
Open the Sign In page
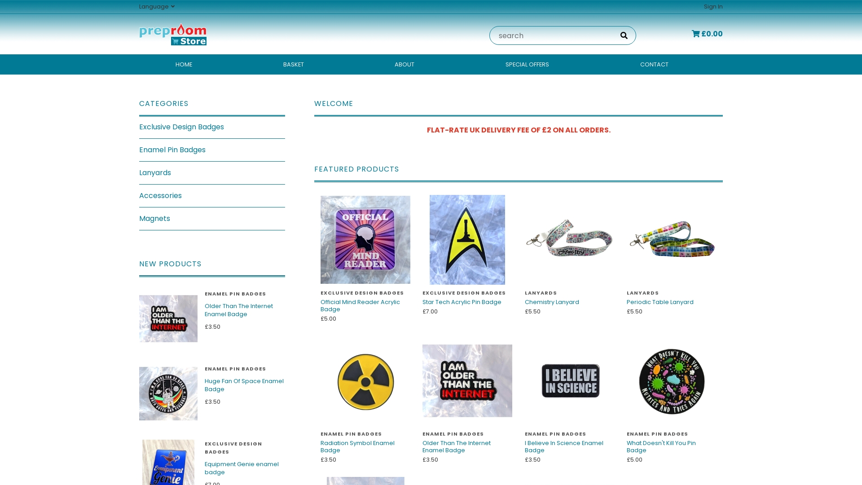click(713, 7)
